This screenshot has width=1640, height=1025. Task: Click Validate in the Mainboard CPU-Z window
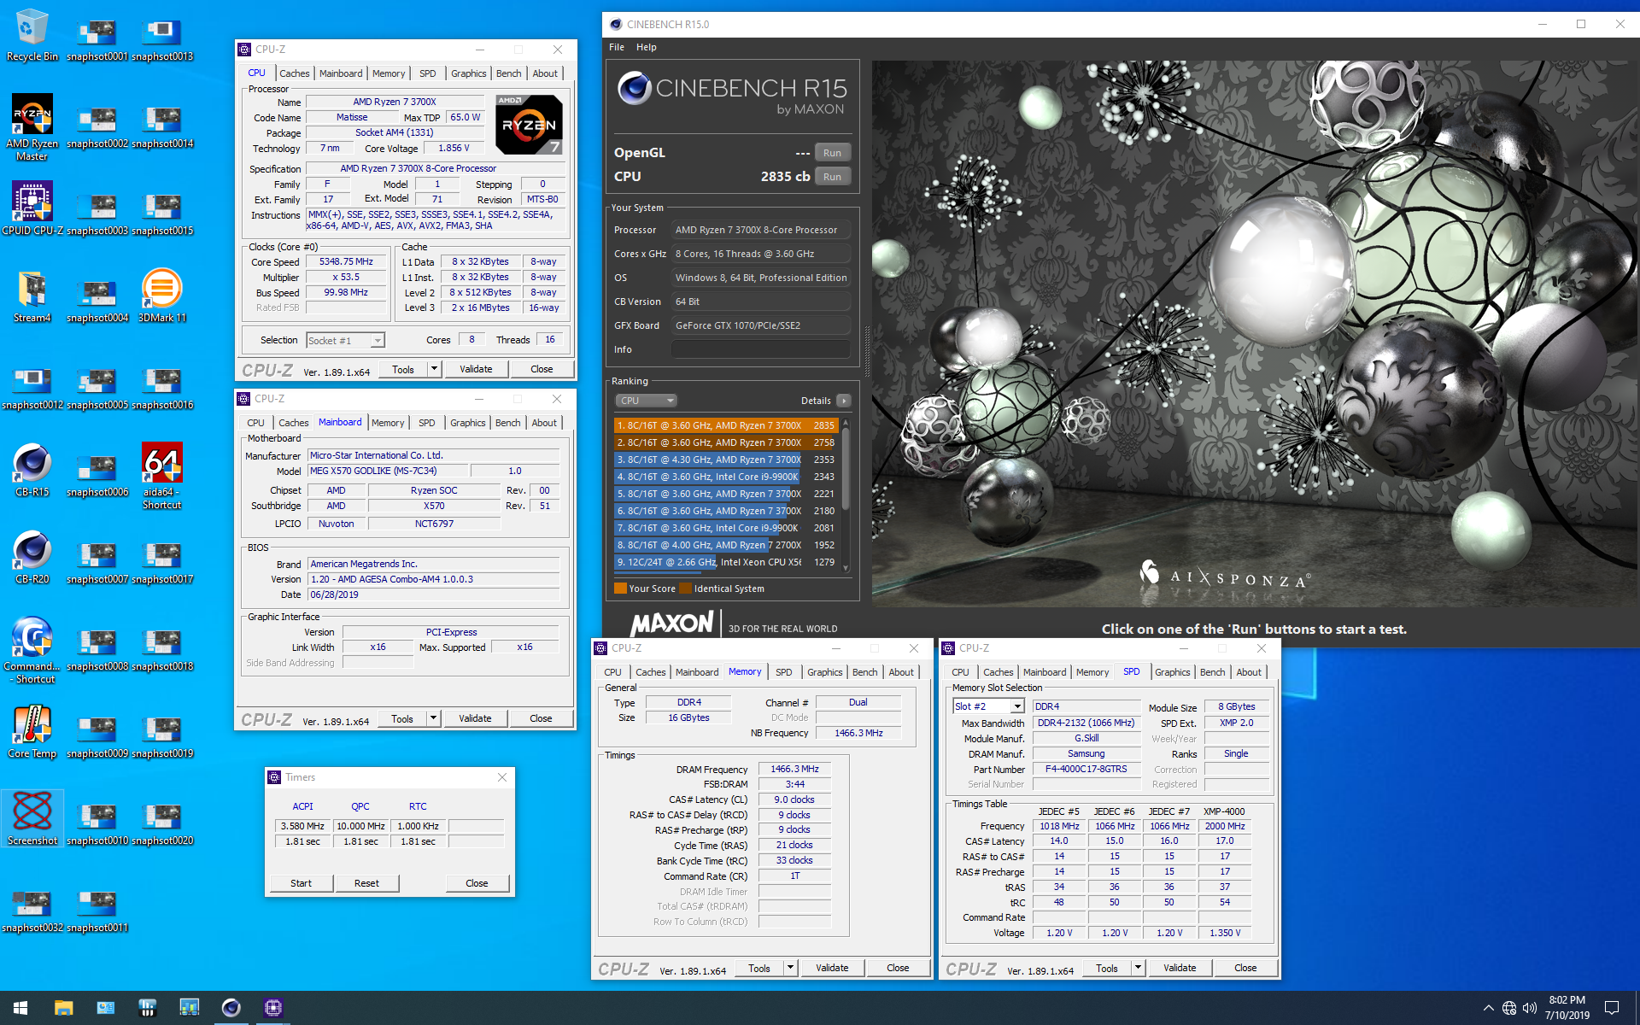tap(475, 718)
